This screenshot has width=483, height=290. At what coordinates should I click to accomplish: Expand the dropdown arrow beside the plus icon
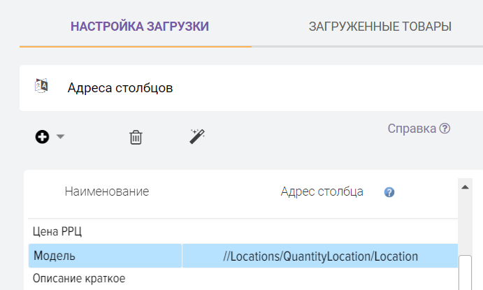(x=60, y=137)
